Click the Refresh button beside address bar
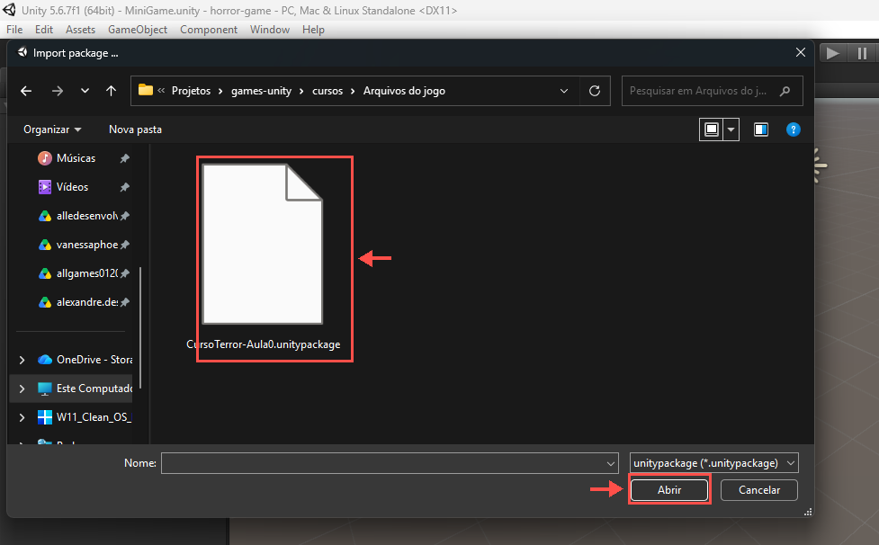This screenshot has height=545, width=879. point(595,91)
